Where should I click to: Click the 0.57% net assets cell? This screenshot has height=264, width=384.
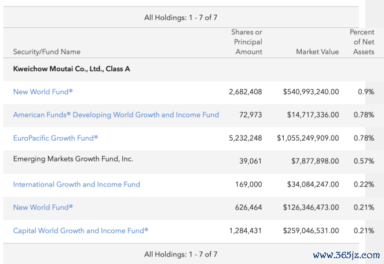[x=364, y=161]
